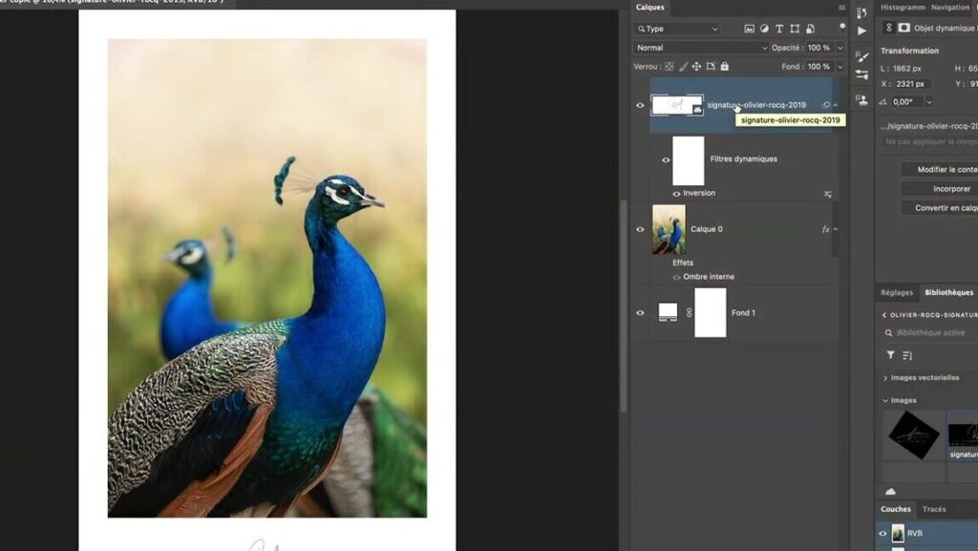The image size is (978, 551).
Task: Switch to the Calques tab
Action: pyautogui.click(x=649, y=8)
